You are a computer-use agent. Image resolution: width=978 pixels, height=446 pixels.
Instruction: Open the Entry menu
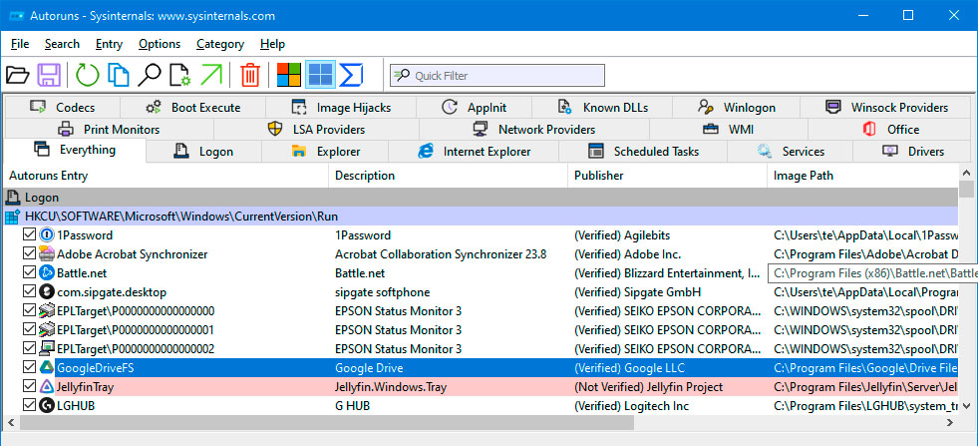[109, 44]
